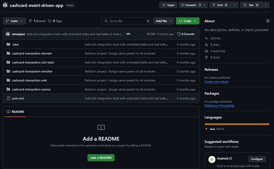Viewport: 274px width, 169px height.
Task: Open the Packages heading link
Action: point(212,93)
